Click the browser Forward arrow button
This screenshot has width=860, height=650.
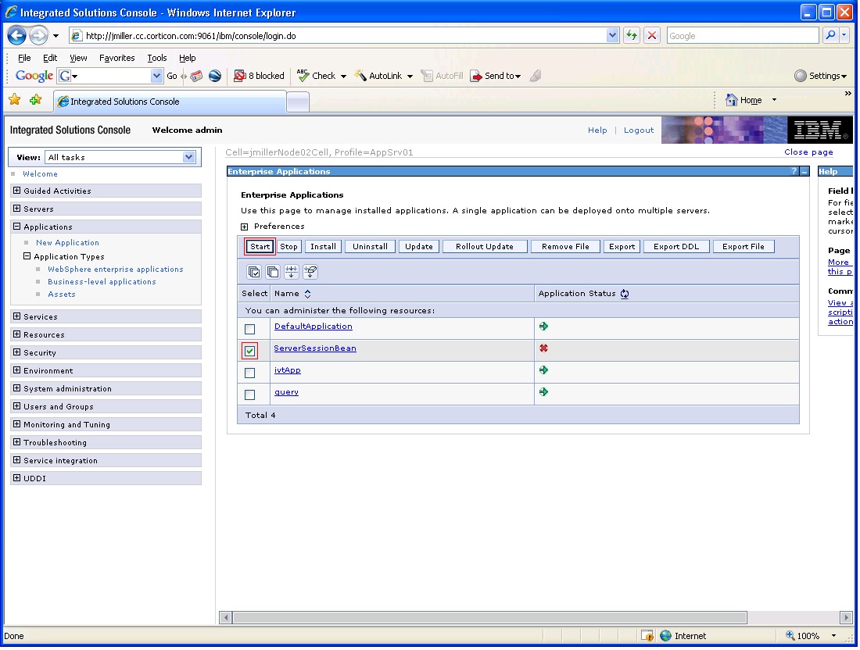point(38,36)
